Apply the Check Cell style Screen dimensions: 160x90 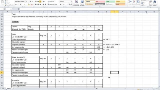(x=100, y=4)
